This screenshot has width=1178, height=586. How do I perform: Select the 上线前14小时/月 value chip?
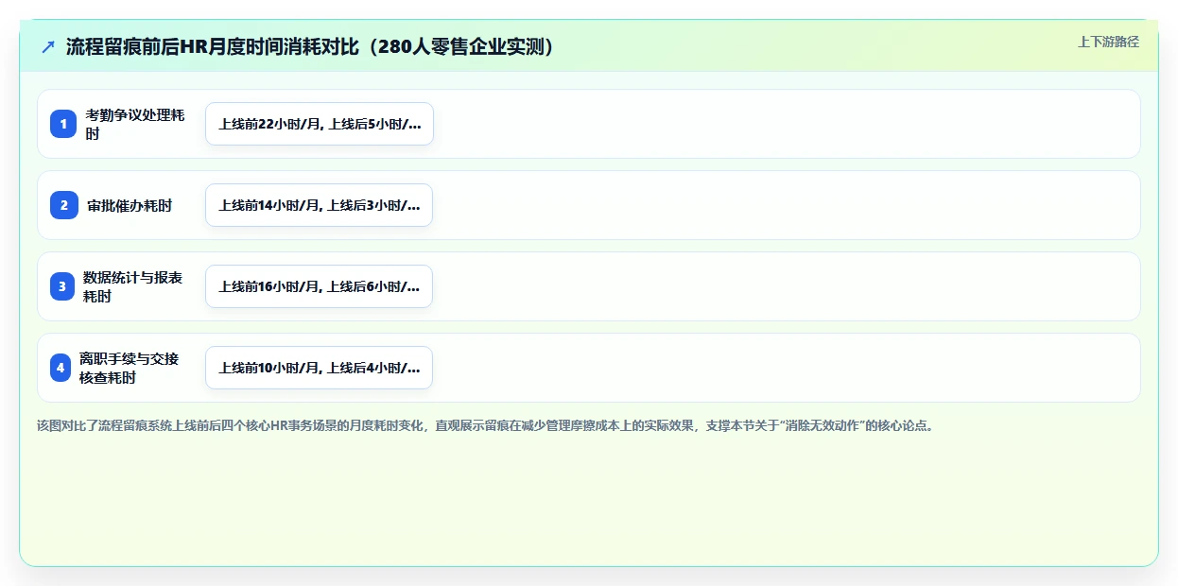click(320, 205)
